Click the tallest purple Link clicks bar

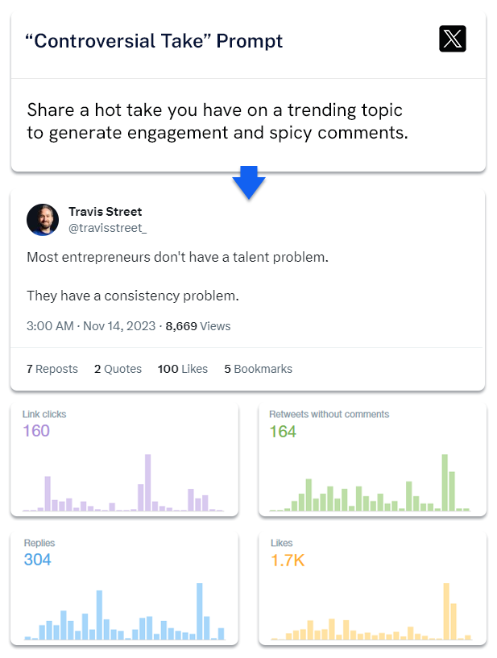(x=148, y=482)
